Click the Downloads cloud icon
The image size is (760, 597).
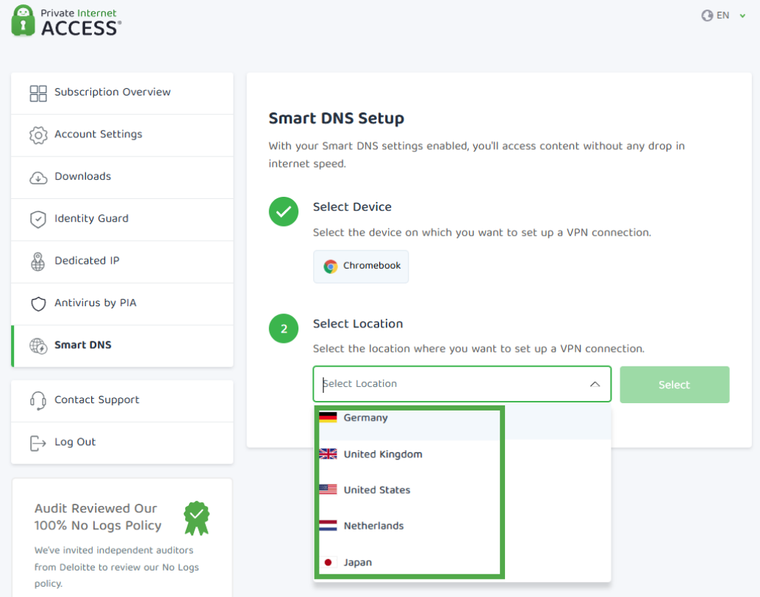tap(38, 178)
